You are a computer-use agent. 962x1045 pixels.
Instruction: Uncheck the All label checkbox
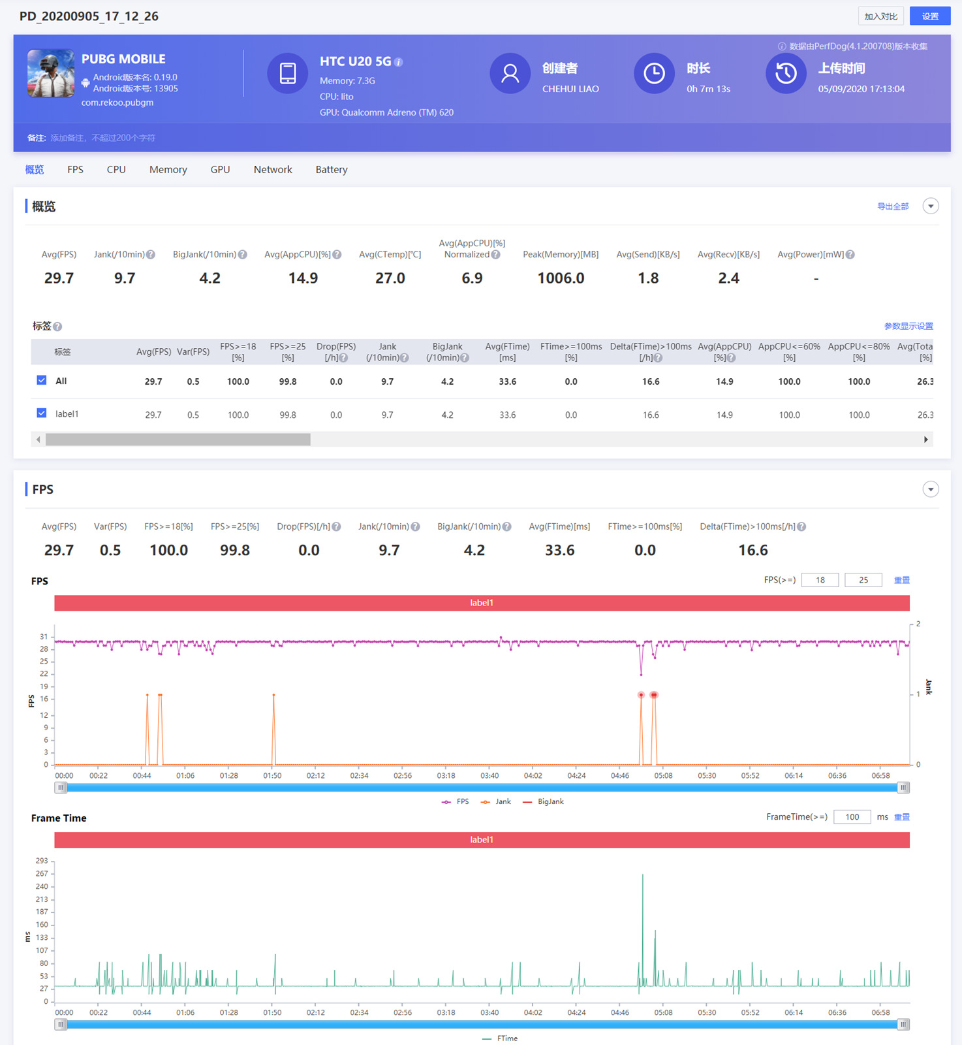click(x=42, y=380)
